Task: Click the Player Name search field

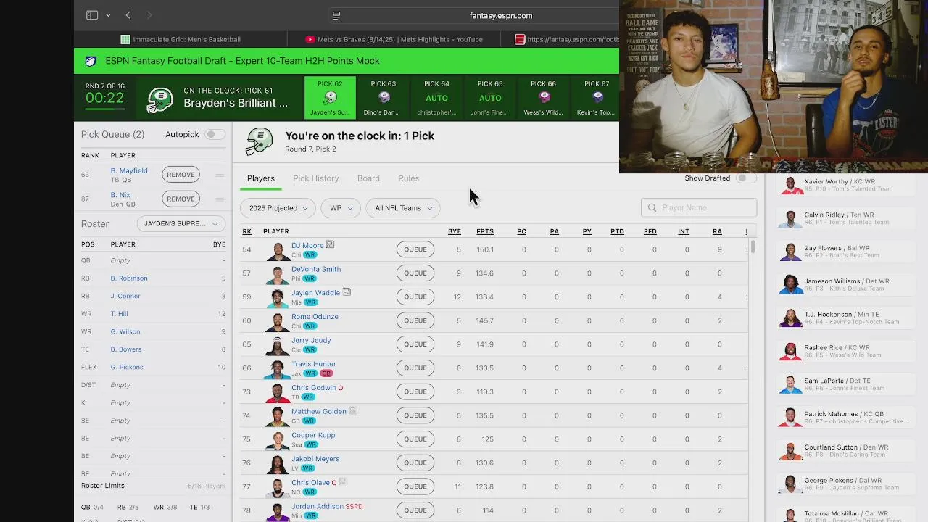Action: point(699,207)
